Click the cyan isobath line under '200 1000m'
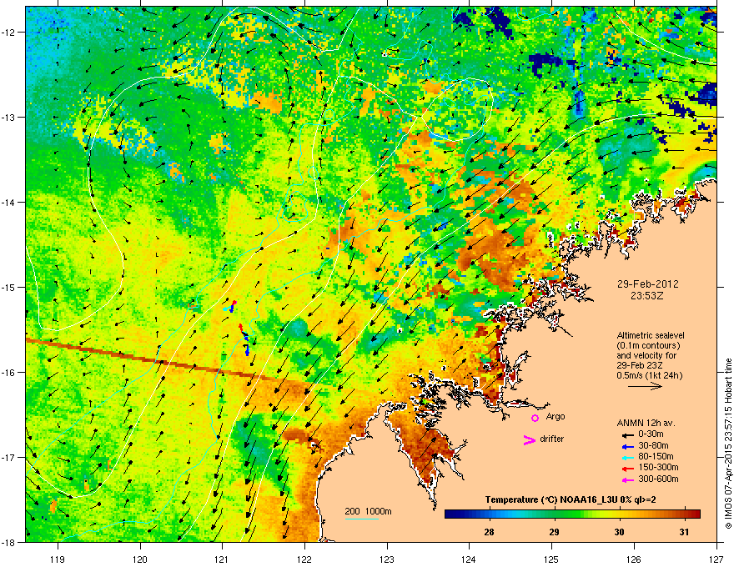Image resolution: width=734 pixels, height=567 pixels. pos(361,519)
